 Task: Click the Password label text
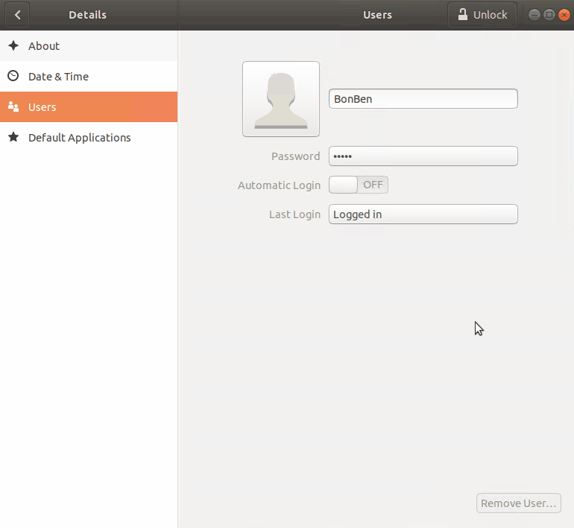[x=295, y=156]
